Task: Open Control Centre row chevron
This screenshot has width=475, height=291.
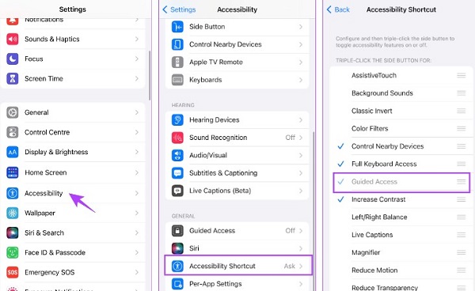Action: point(137,132)
